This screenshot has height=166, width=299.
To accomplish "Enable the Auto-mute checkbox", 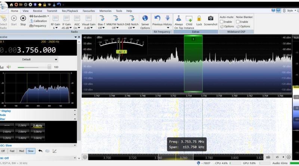I will click(x=222, y=22).
